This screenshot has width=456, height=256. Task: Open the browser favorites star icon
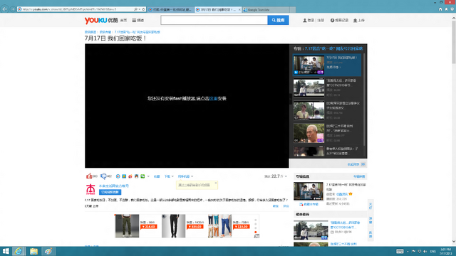point(446,9)
